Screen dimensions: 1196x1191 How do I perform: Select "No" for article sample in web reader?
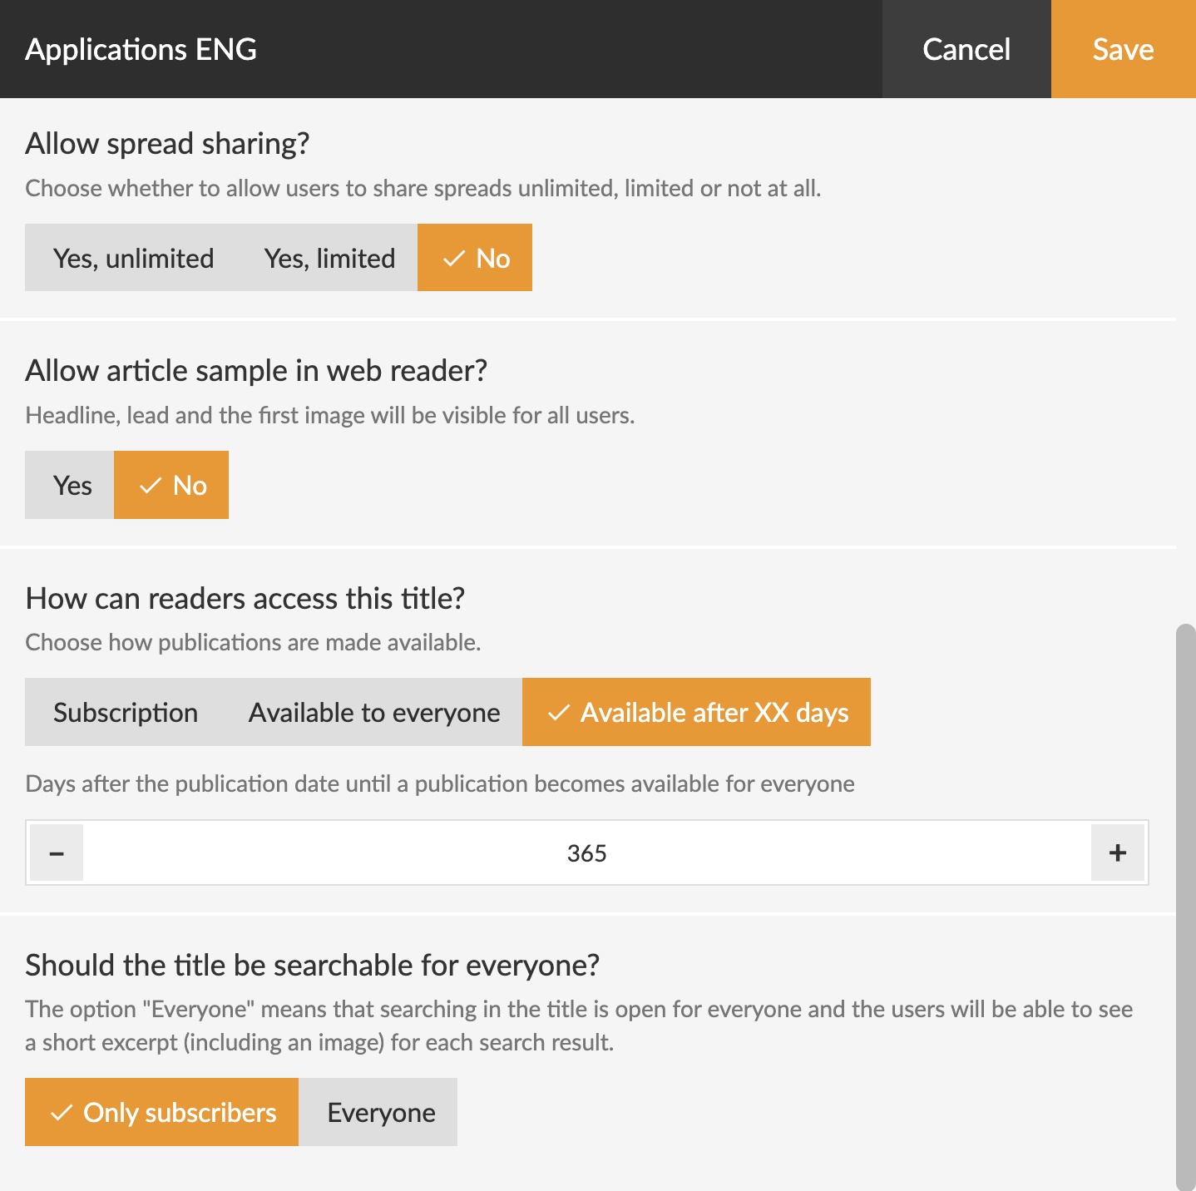tap(171, 485)
